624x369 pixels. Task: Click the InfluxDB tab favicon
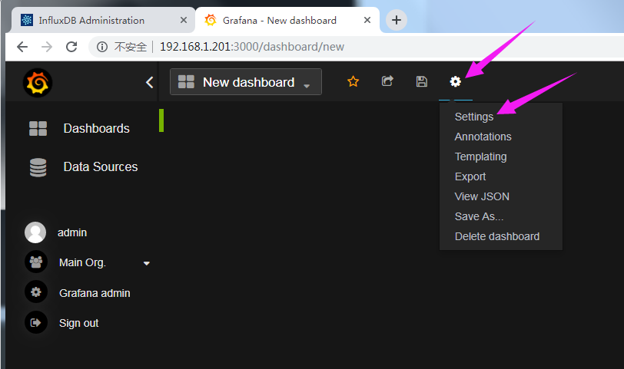click(x=27, y=20)
